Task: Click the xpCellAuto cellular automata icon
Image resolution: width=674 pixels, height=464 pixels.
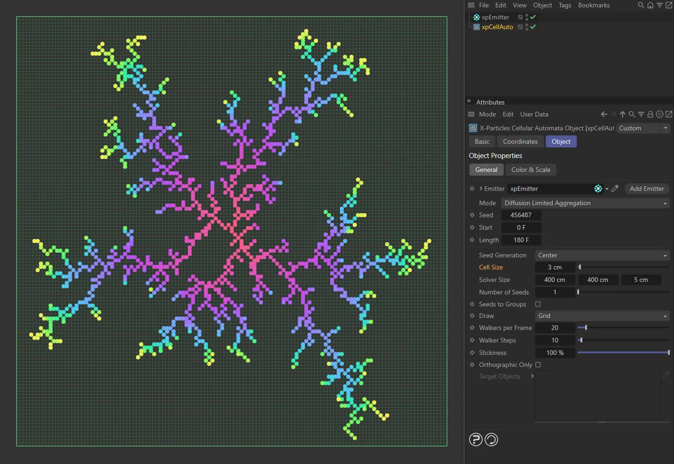Action: point(476,27)
